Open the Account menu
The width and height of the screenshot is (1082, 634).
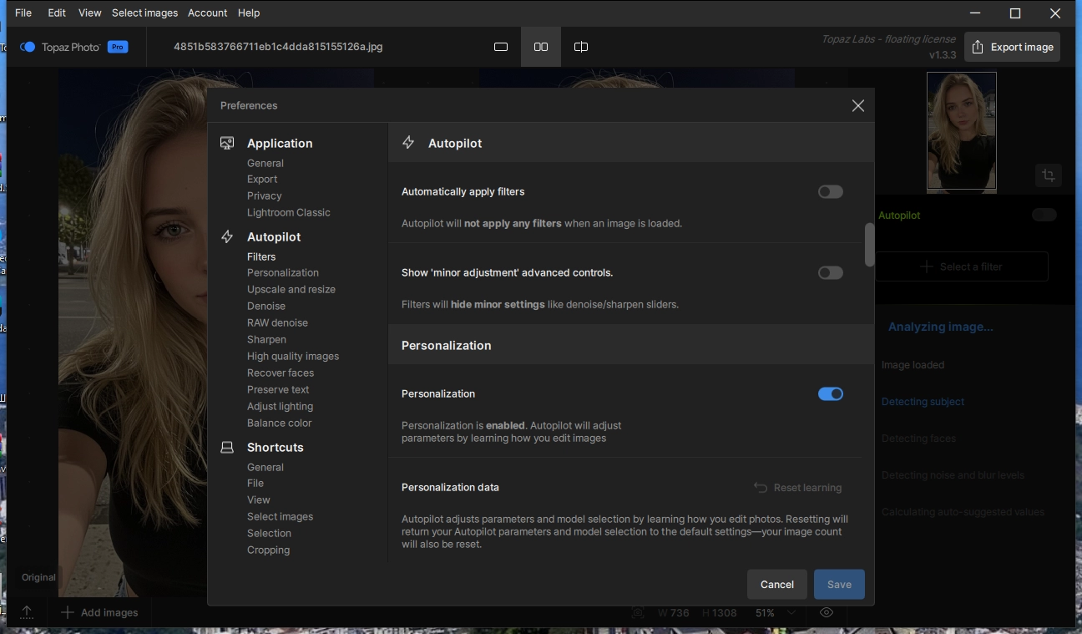coord(207,13)
